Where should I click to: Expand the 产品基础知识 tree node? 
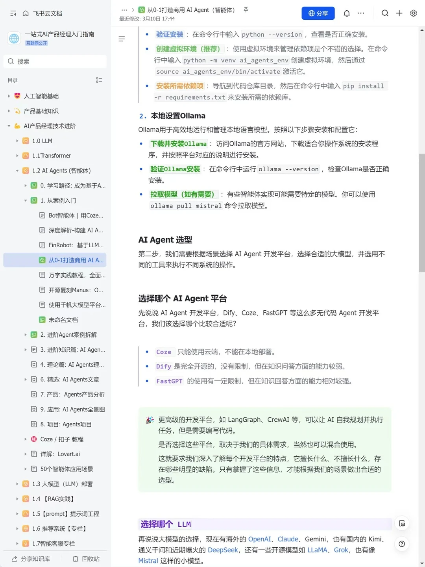click(x=9, y=111)
